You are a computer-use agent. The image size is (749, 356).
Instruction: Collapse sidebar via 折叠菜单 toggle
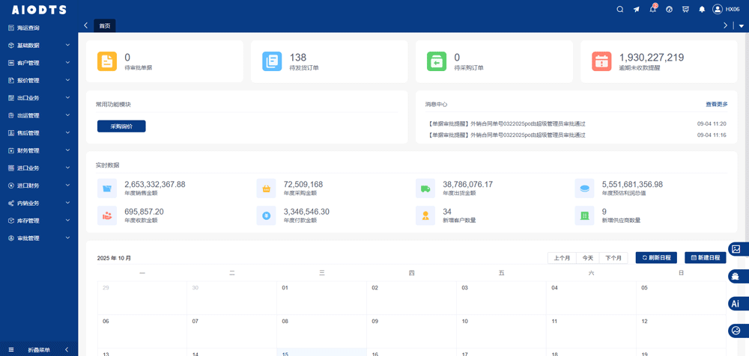(x=39, y=349)
